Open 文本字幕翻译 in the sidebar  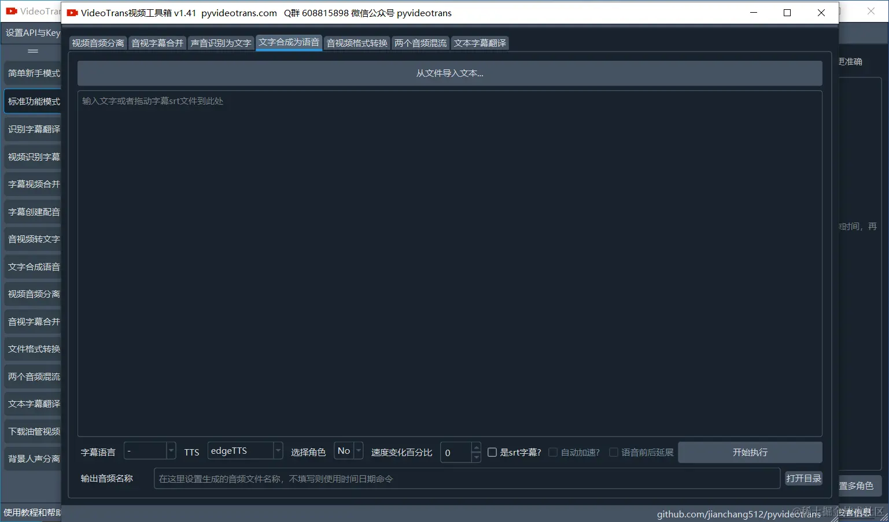pos(33,403)
